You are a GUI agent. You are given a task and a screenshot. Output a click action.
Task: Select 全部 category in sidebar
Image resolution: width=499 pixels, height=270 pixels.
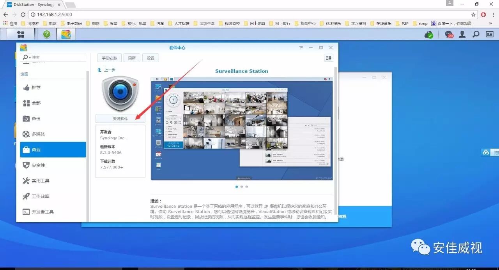[53, 103]
